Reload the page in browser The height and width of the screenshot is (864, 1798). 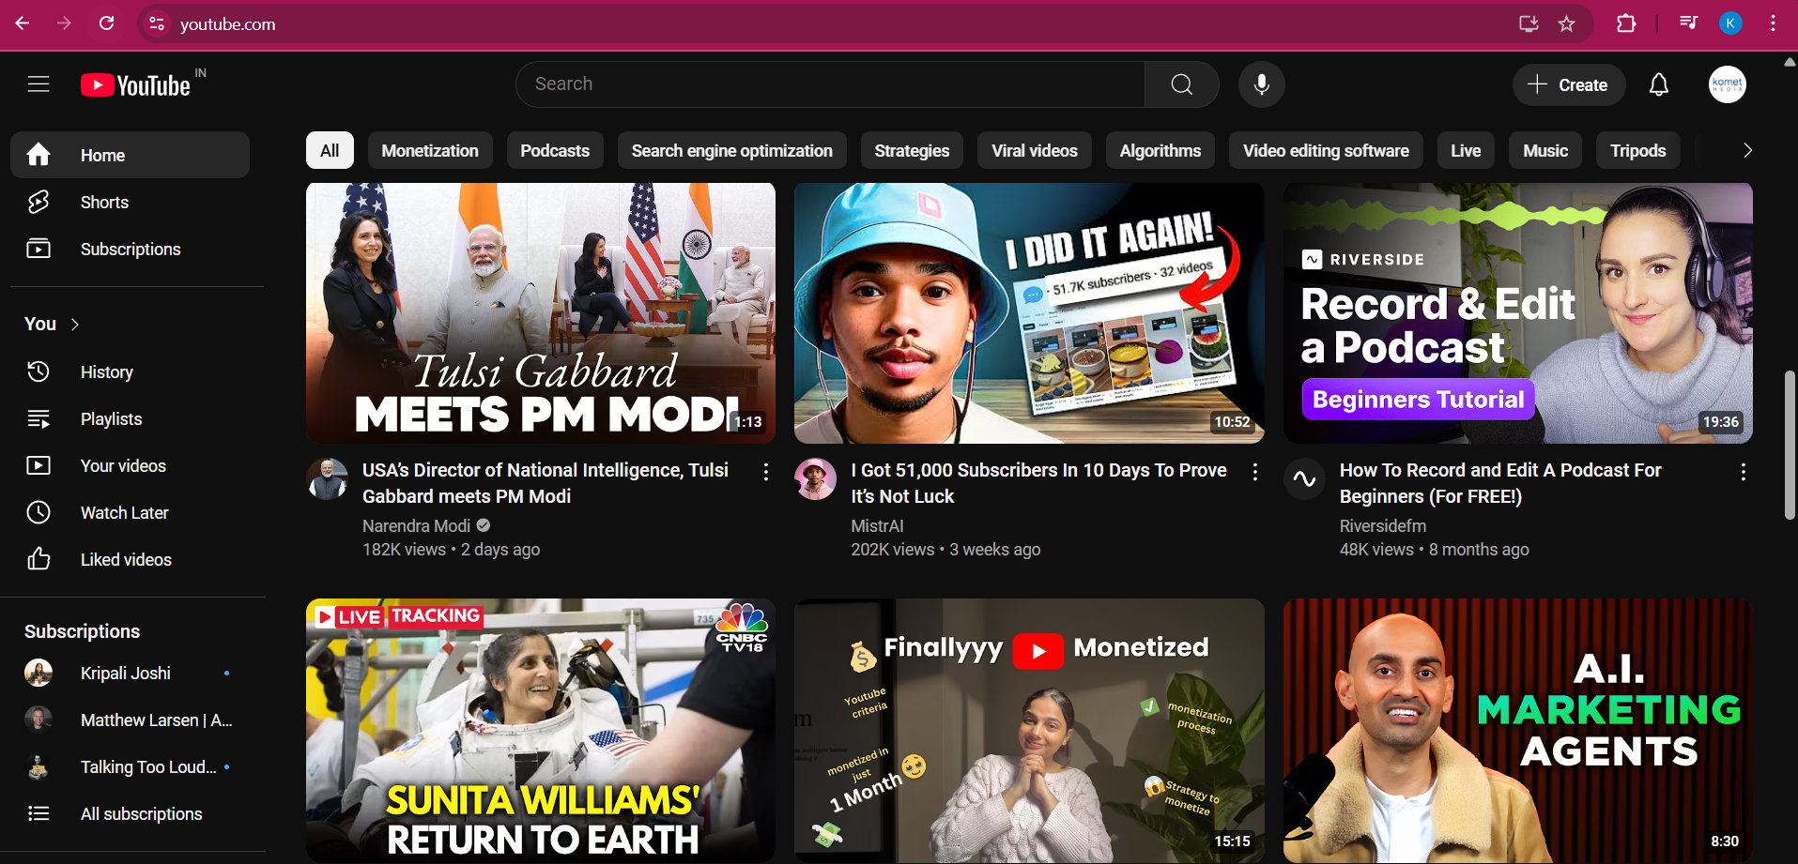(107, 23)
